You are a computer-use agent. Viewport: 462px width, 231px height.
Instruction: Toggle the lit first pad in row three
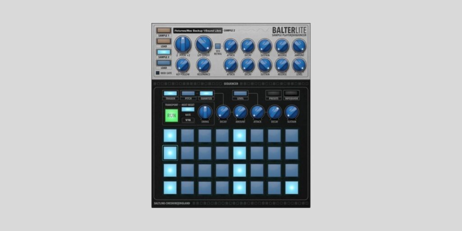click(170, 170)
